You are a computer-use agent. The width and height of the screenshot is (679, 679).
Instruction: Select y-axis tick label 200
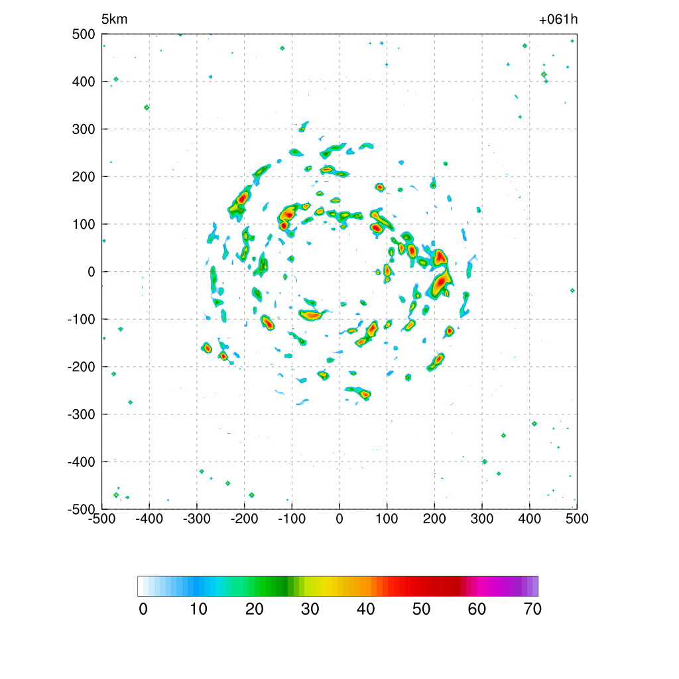[x=84, y=177]
